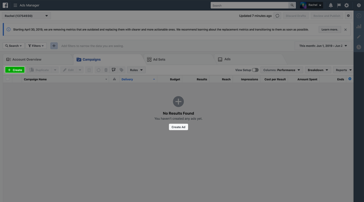Screen dimensions: 364x202
Task: Click the Create Ad button
Action: 178,127
